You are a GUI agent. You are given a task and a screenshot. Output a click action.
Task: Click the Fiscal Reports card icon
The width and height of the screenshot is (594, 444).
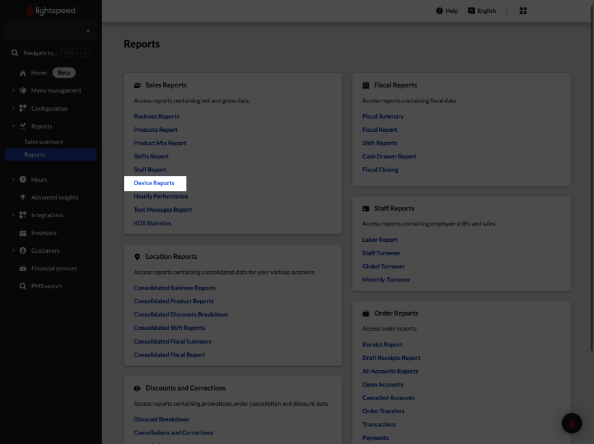[365, 85]
